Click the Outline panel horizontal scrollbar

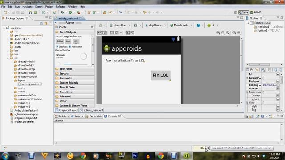[x=260, y=64]
